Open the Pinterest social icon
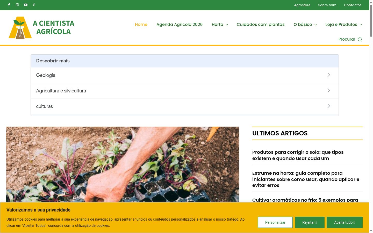 point(34,5)
